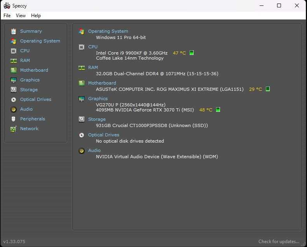Click the Windows flag icon in main panel
Screen dimensions: 307x247
click(82, 31)
